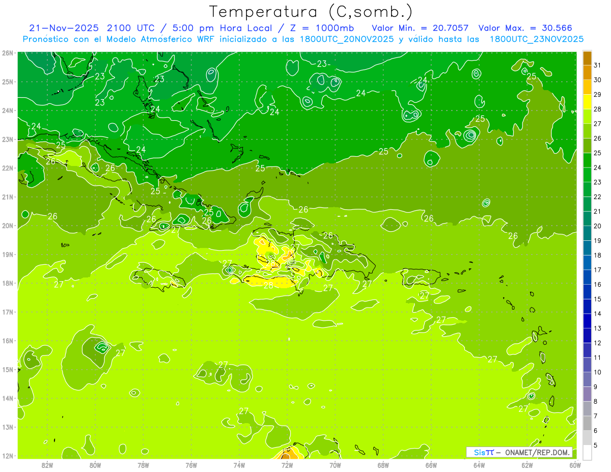Click the "Valor Min. = 20.7057" text
611x472 pixels.
420,28
